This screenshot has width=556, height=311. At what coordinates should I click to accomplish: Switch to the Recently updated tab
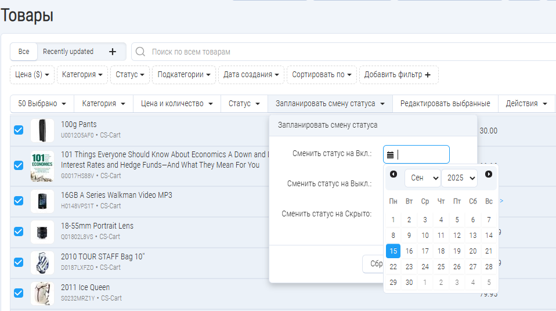(68, 52)
